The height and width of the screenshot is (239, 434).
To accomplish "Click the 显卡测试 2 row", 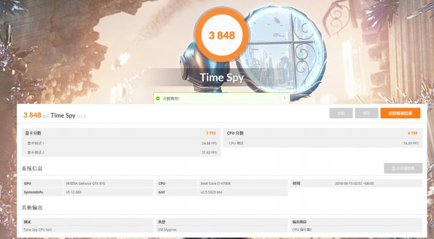I will [x=121, y=153].
